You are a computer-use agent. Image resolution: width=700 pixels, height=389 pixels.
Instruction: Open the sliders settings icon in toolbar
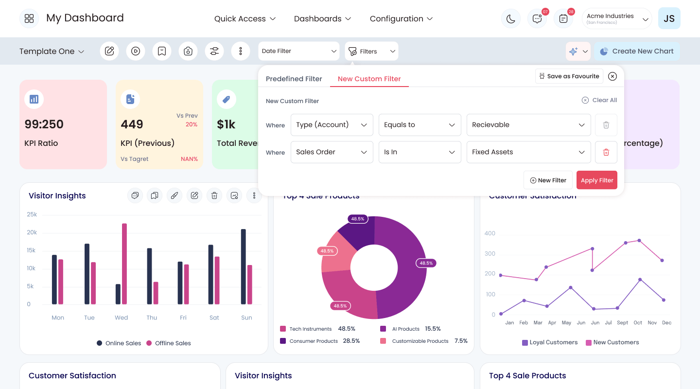pyautogui.click(x=214, y=51)
